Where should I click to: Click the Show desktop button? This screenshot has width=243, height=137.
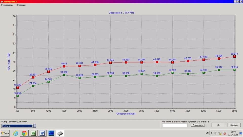pos(241,133)
